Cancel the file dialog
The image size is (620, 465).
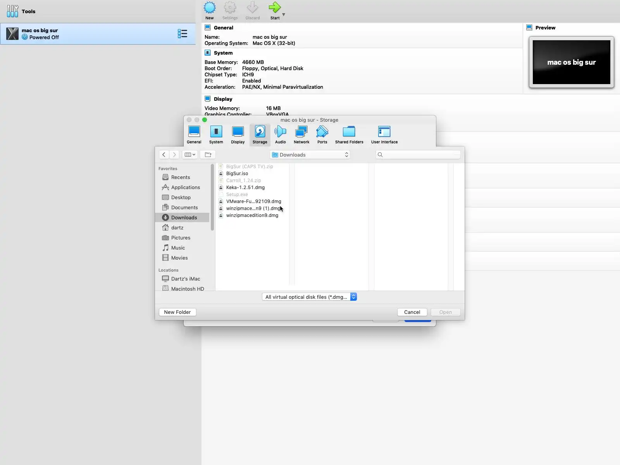(412, 312)
